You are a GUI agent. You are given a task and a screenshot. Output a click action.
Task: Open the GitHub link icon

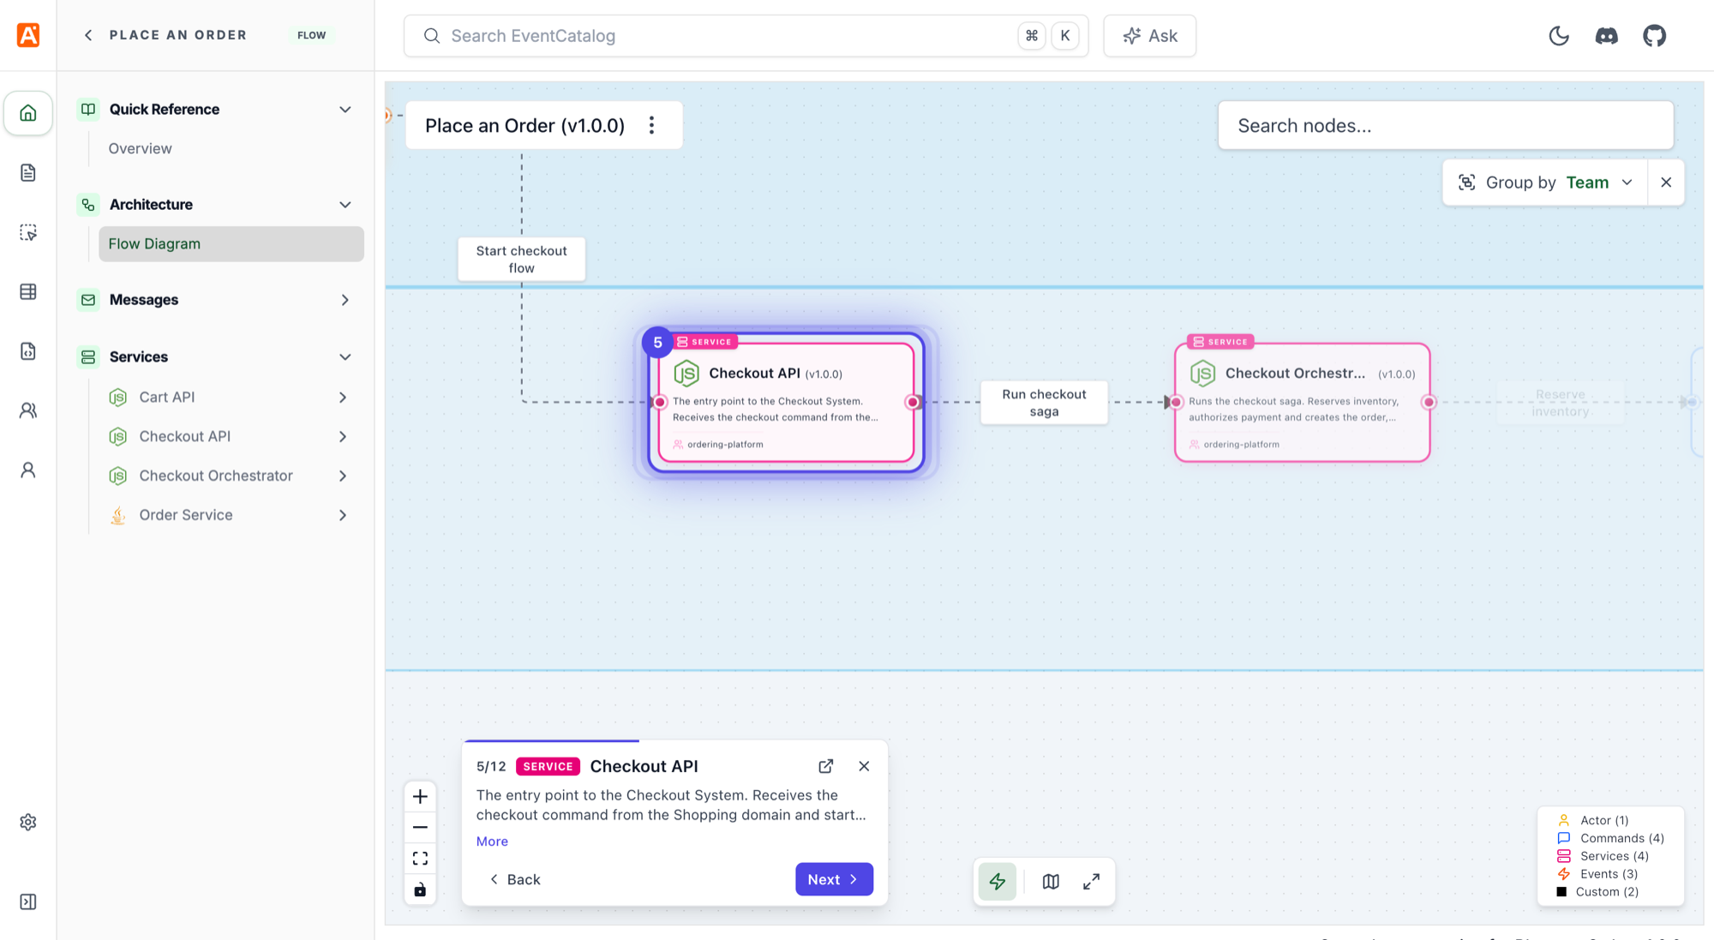click(1655, 36)
